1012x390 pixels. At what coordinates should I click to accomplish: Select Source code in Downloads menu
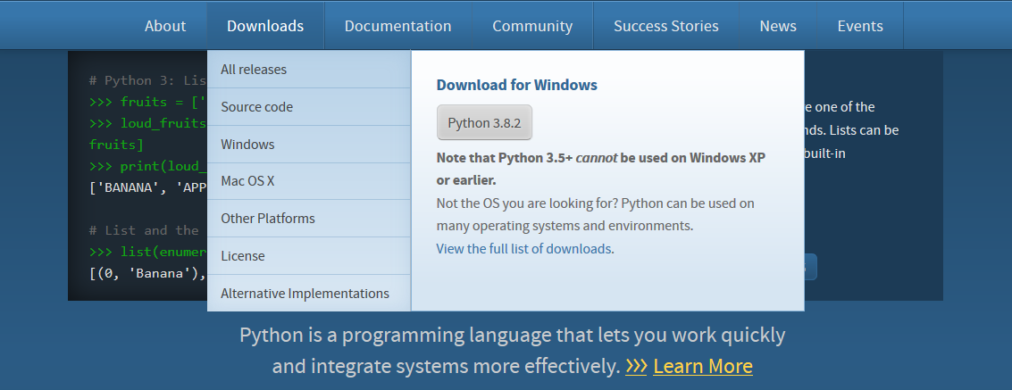point(308,107)
